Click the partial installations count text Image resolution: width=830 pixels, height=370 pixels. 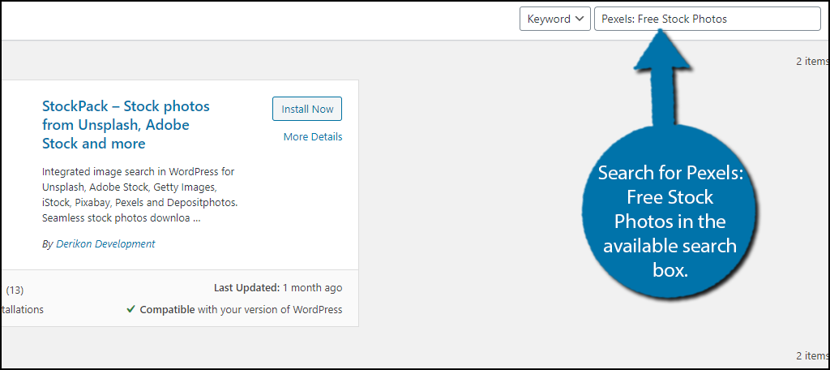[22, 310]
